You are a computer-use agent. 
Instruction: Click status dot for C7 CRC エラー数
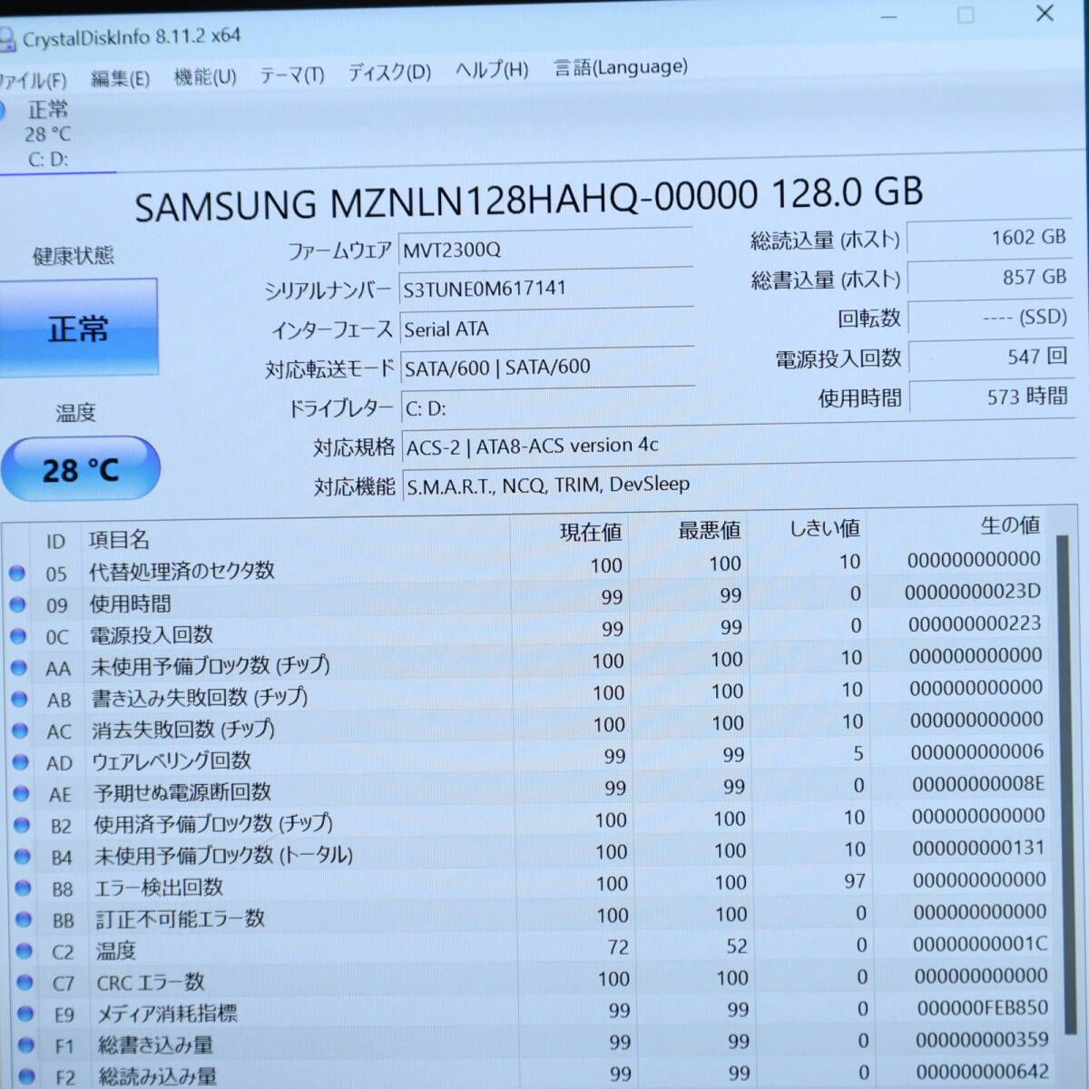[x=25, y=983]
